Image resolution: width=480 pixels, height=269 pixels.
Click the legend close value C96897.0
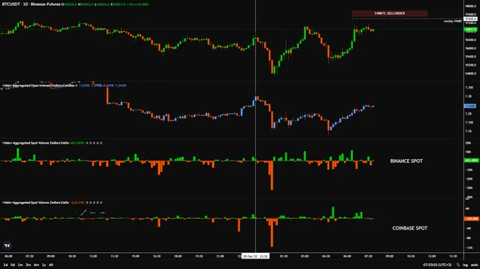tap(118, 4)
